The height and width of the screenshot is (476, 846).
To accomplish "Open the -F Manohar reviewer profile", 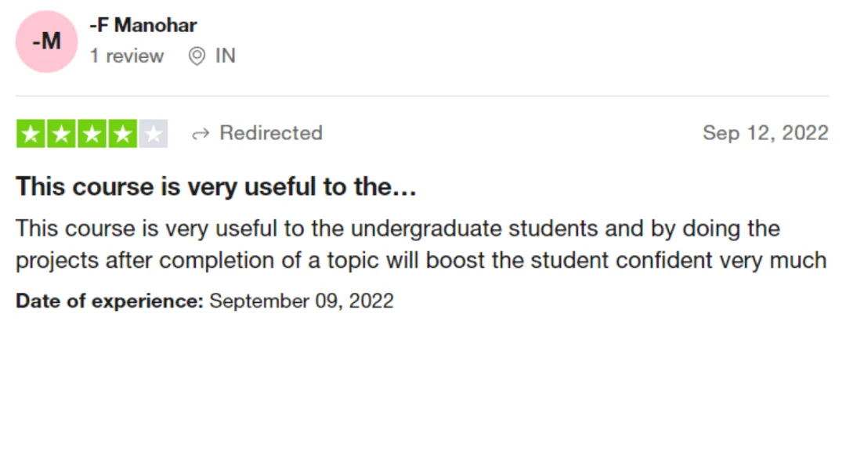I will (143, 25).
